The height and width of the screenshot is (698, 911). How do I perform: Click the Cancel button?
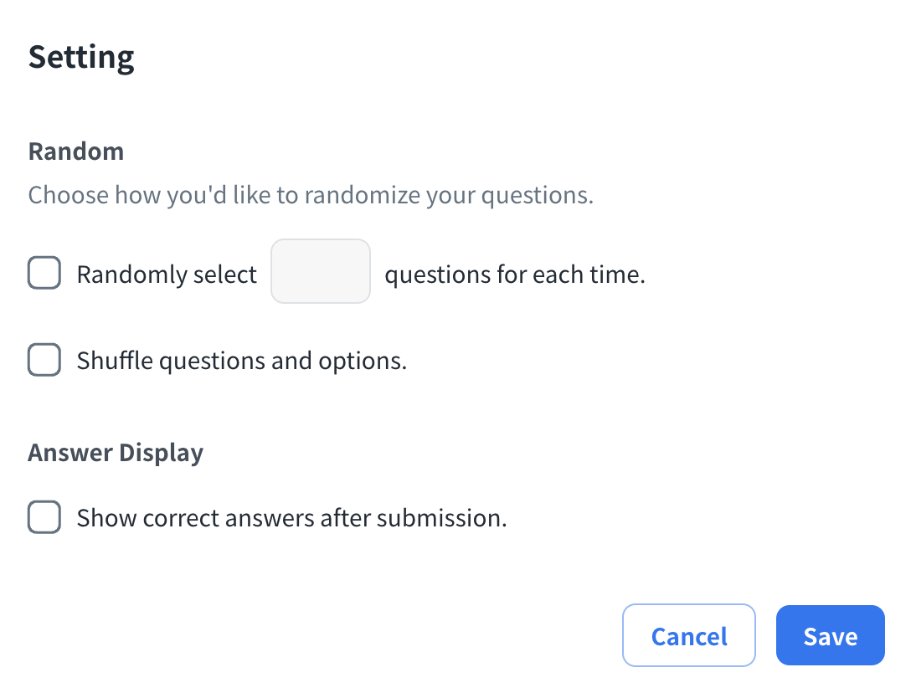point(689,636)
